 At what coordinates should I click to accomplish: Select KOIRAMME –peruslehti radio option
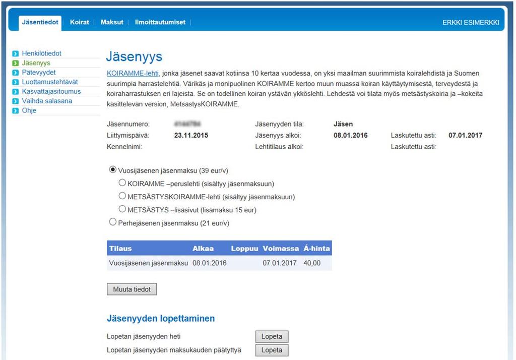[x=122, y=183]
